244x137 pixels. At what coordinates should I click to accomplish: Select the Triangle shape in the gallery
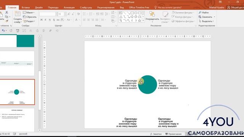pos(121,17)
